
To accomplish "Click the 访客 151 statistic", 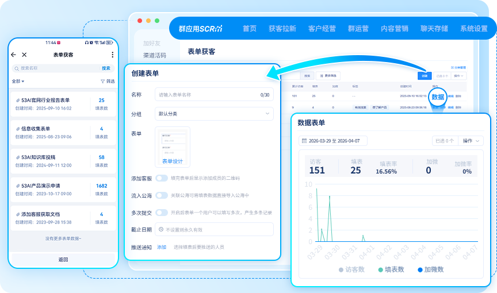I will tap(317, 167).
